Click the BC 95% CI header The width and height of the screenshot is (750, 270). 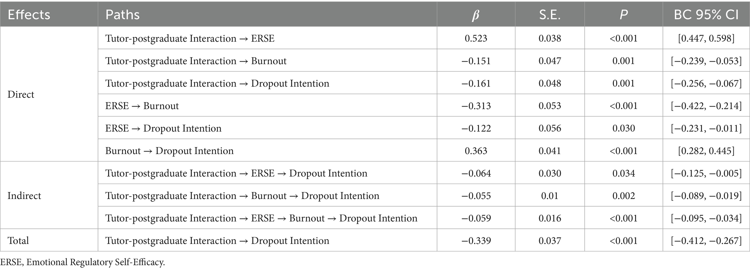706,15
